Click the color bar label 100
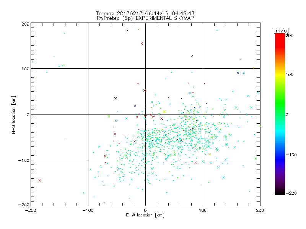The height and width of the screenshot is (229, 306). point(290,74)
